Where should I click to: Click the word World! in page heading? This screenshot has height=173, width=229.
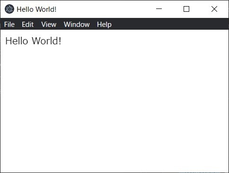point(46,41)
